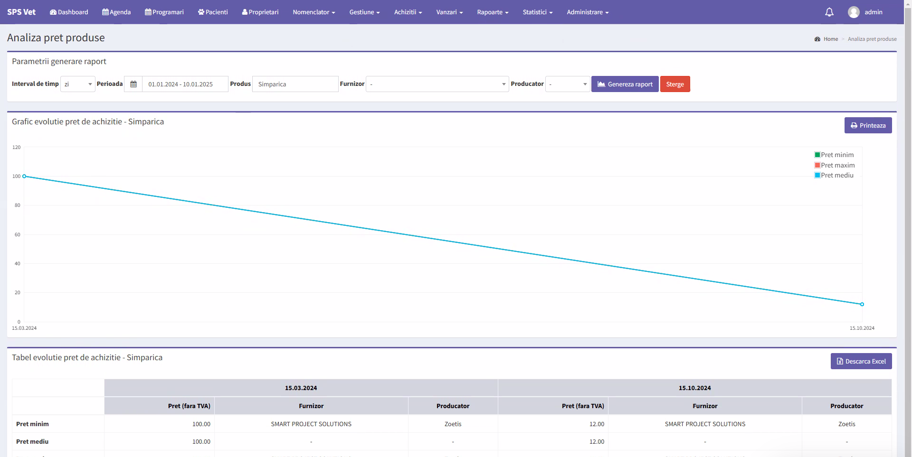Open Dashboard from the navbar
The width and height of the screenshot is (912, 457).
69,12
